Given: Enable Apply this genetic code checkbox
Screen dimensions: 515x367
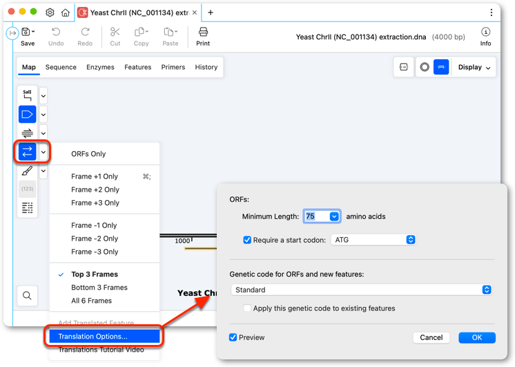Looking at the screenshot, I should pos(247,308).
